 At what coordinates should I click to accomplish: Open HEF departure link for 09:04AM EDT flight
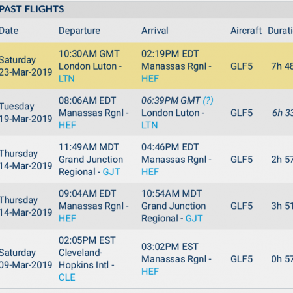(x=68, y=218)
